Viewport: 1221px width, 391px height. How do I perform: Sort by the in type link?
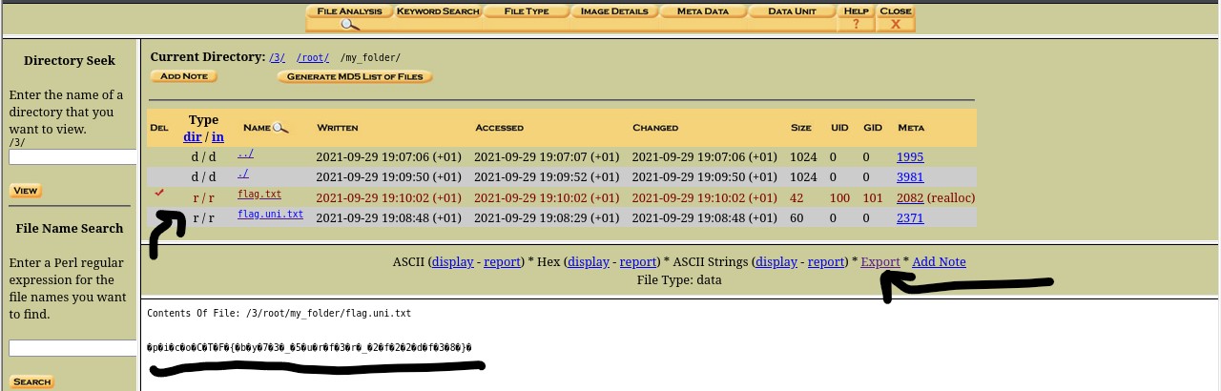point(217,137)
